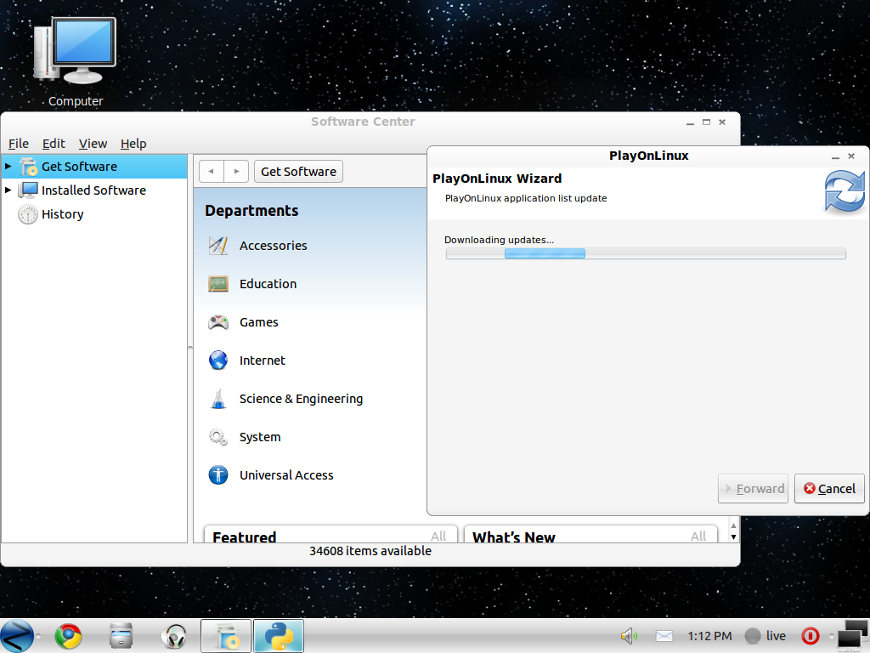
Task: Click the What's New section heading
Action: pos(514,537)
